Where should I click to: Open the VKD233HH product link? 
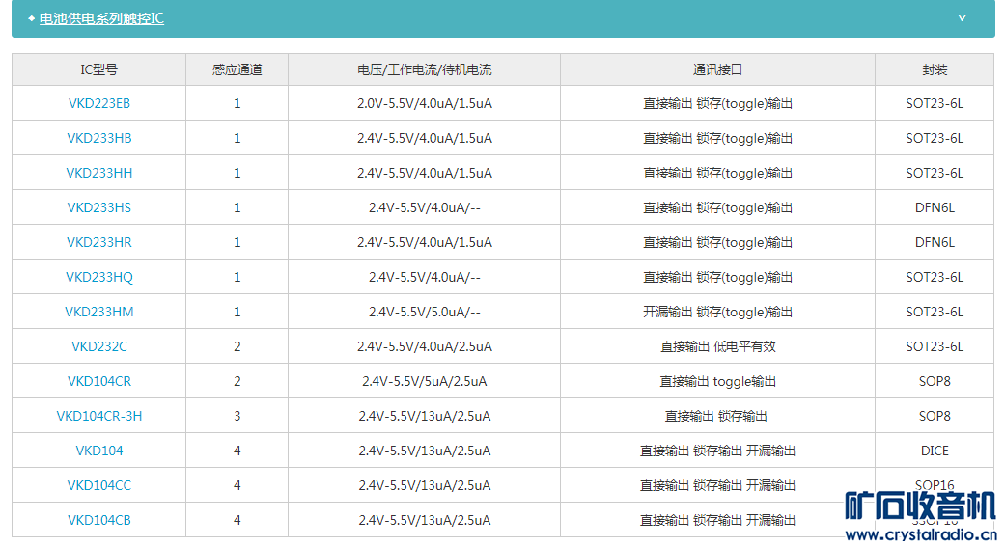99,173
